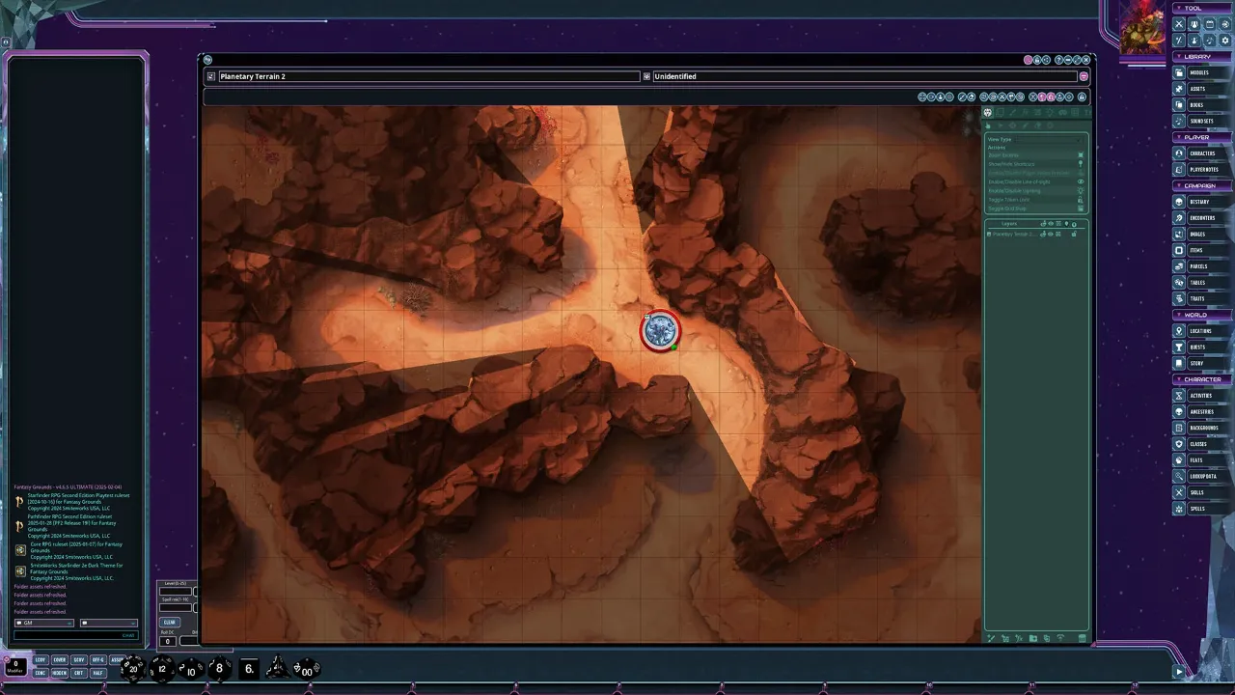This screenshot has width=1235, height=695.
Task: Click the pink filter button beside Unidentified
Action: 1084,76
